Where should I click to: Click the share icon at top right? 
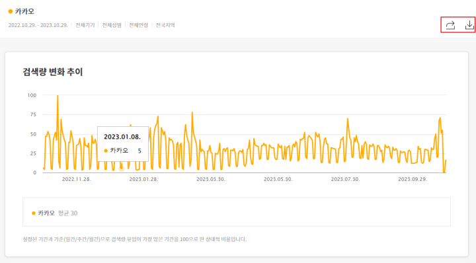tap(450, 25)
